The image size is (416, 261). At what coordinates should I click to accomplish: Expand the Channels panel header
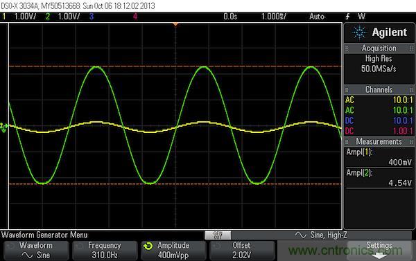coord(379,89)
